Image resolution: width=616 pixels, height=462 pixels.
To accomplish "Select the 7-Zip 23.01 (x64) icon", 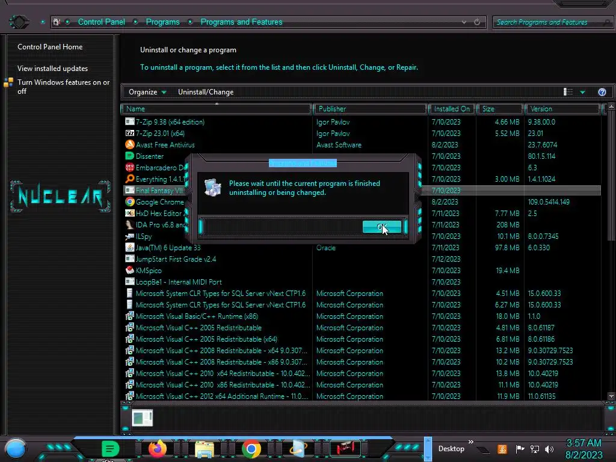I will (x=130, y=133).
